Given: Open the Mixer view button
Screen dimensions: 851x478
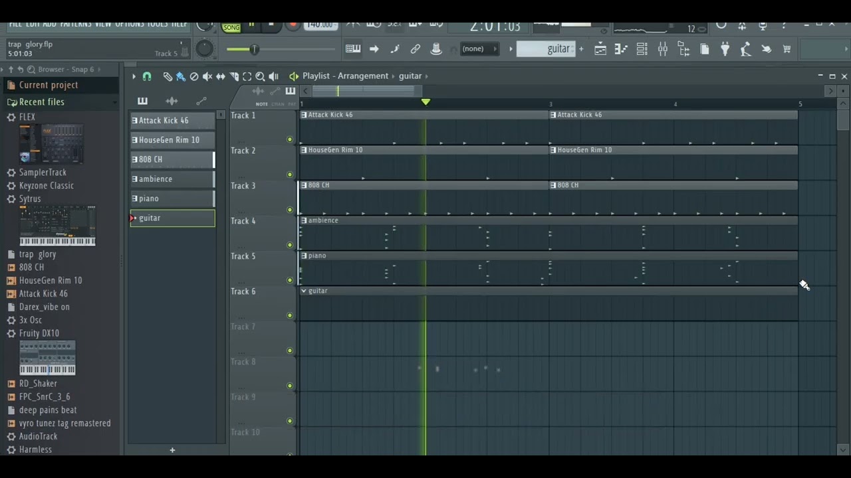Looking at the screenshot, I should coord(663,49).
